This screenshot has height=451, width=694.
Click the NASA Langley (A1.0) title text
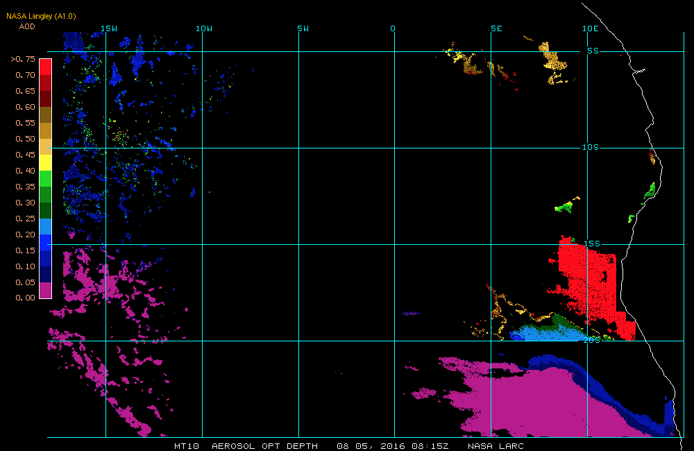pos(41,17)
